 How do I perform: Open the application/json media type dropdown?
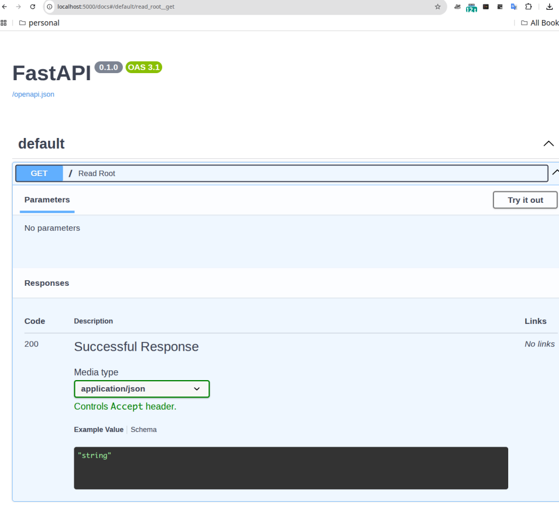pos(142,389)
